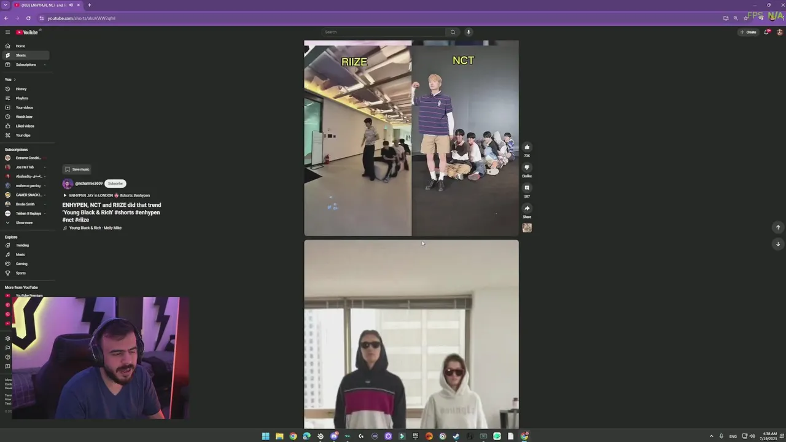Click the YouTube logo

coord(27,32)
